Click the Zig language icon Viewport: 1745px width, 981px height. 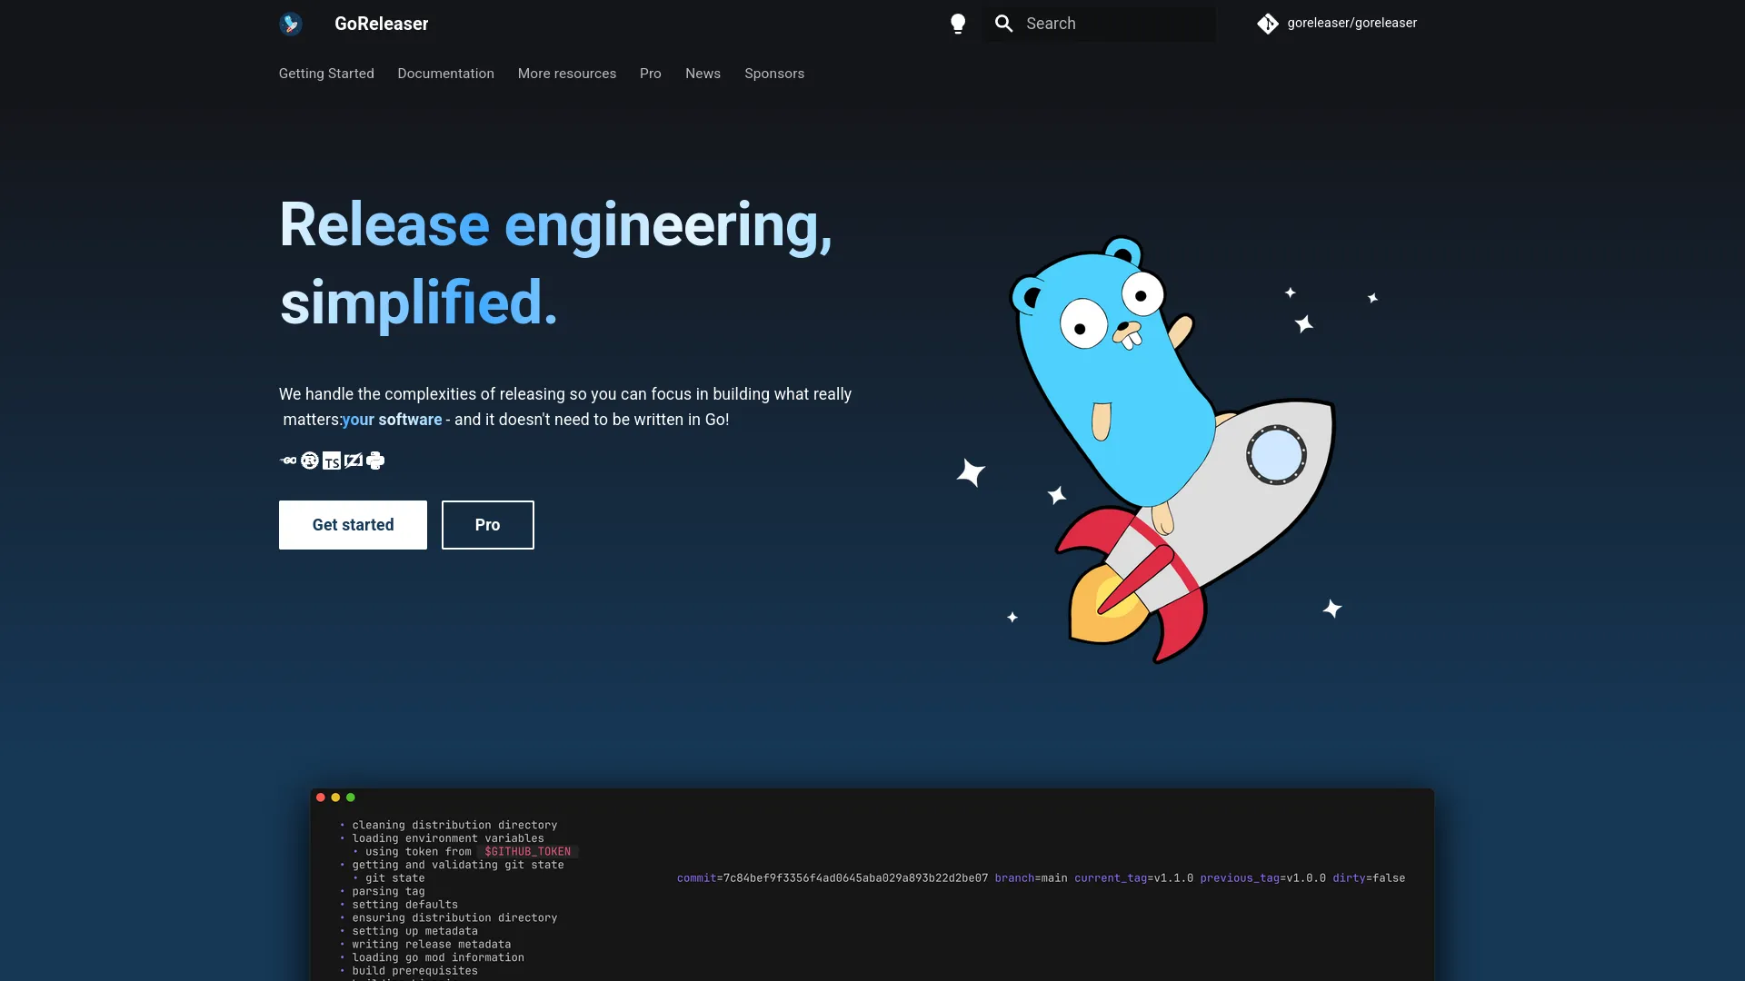click(354, 461)
